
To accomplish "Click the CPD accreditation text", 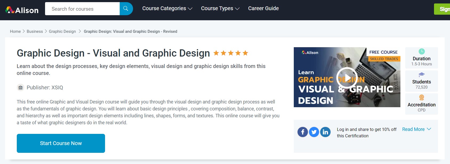I will point(421,110).
